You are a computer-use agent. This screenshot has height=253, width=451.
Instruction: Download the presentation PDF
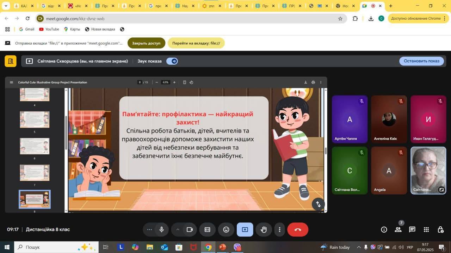(x=305, y=82)
